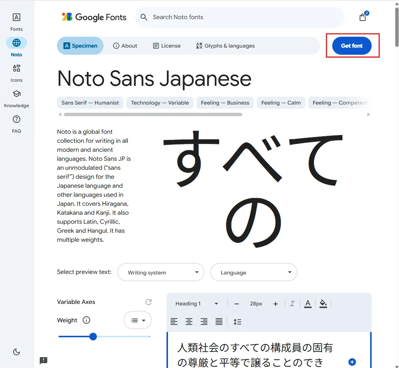Click the Weight slider handle

tap(93, 337)
